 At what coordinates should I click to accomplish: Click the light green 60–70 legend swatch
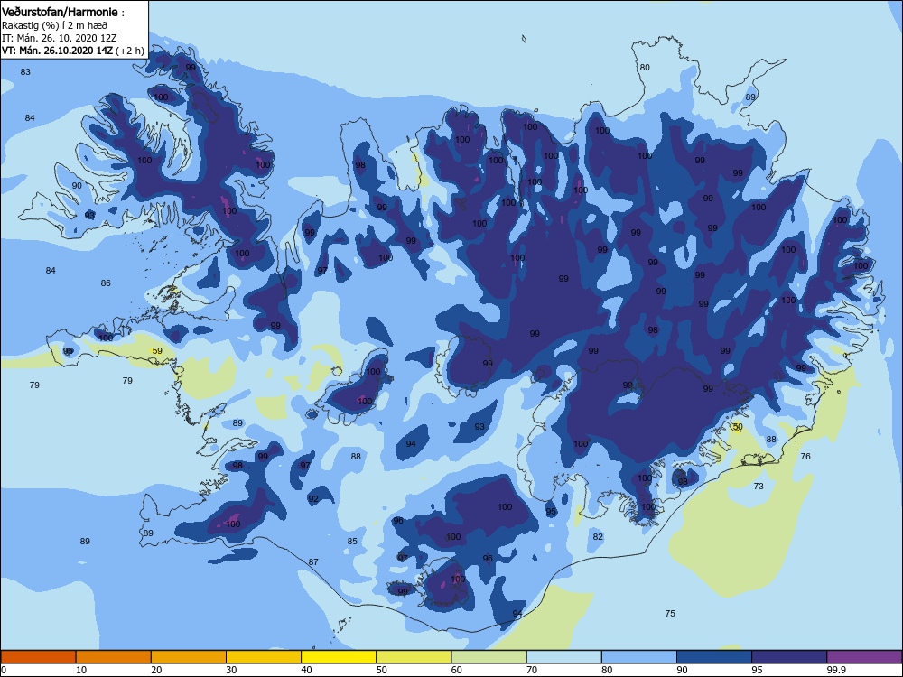489,657
